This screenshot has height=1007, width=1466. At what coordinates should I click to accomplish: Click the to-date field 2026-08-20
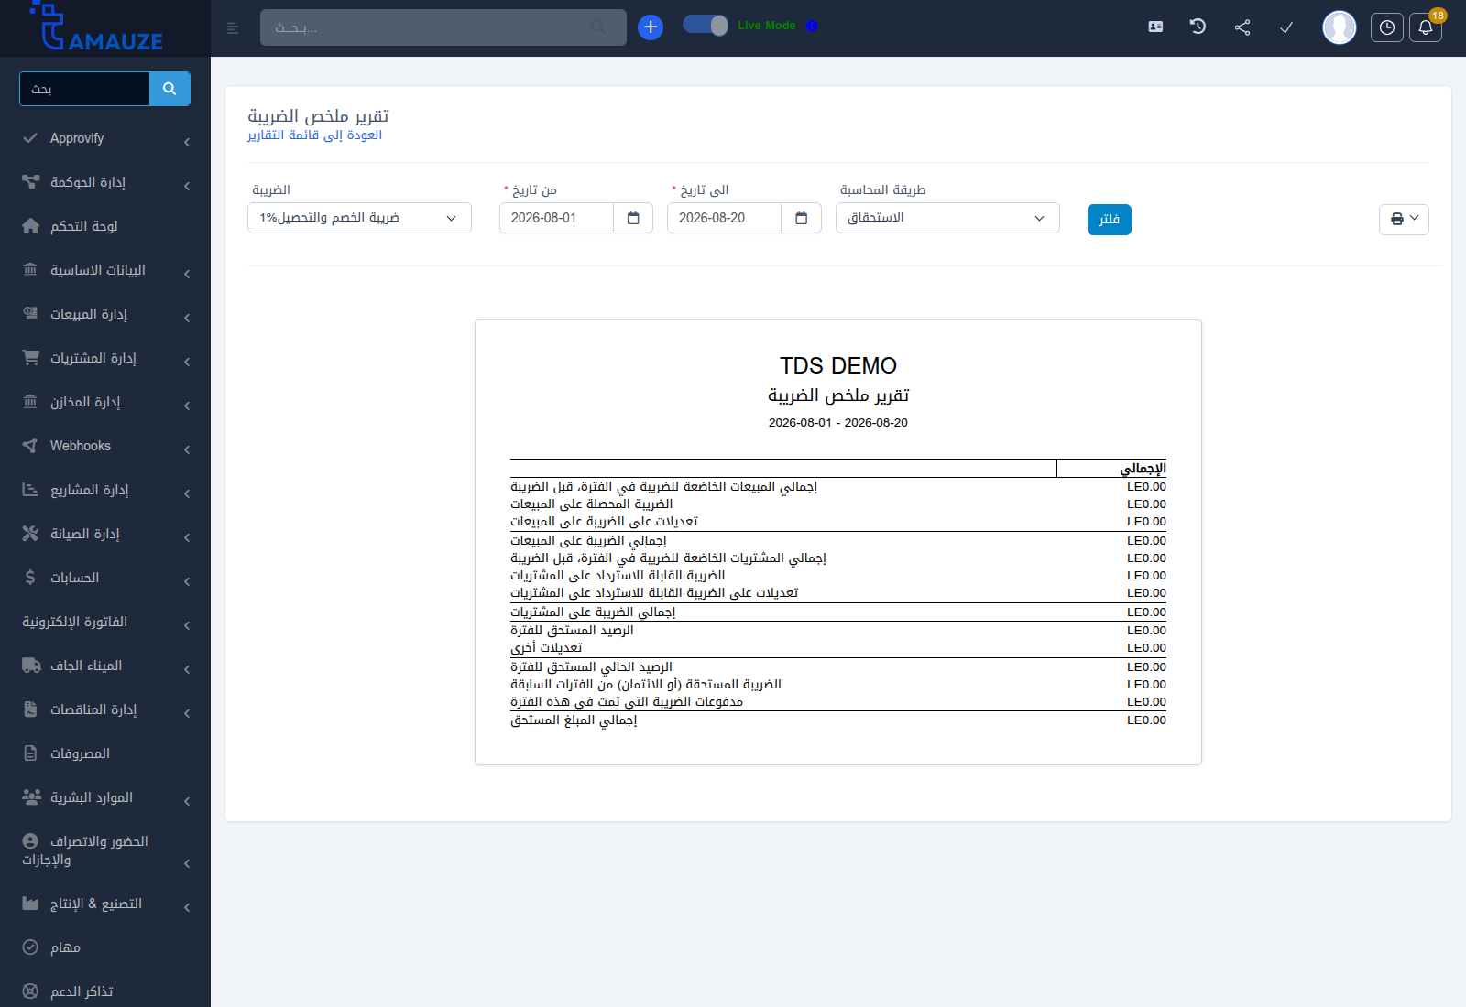click(724, 218)
